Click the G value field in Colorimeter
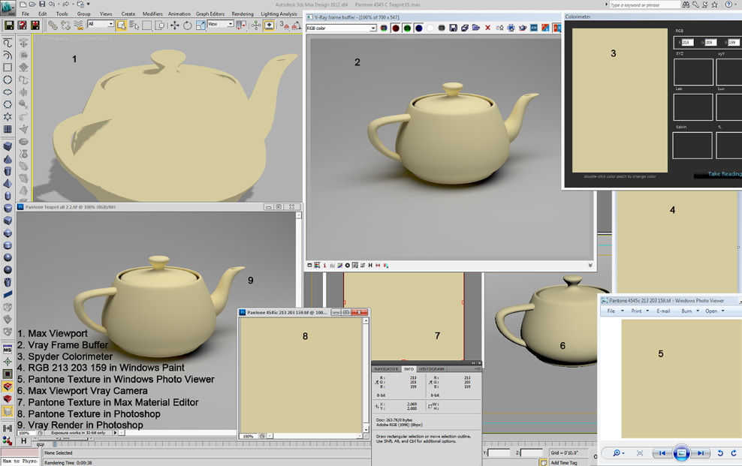 click(x=710, y=43)
